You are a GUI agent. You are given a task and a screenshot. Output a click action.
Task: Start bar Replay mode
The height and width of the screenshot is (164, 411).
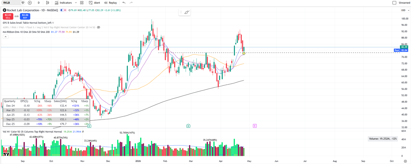tap(111, 2)
